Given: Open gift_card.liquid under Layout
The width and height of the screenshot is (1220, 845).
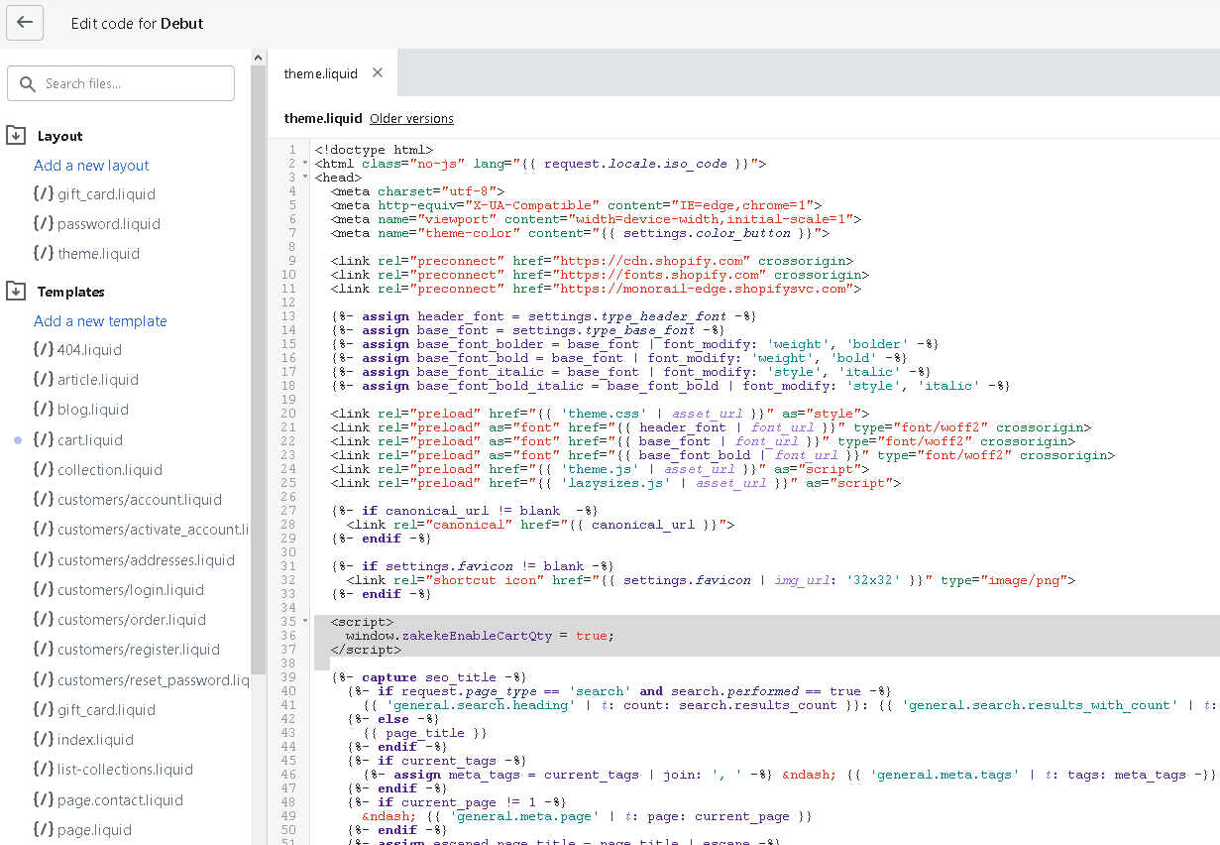Looking at the screenshot, I should tap(106, 194).
